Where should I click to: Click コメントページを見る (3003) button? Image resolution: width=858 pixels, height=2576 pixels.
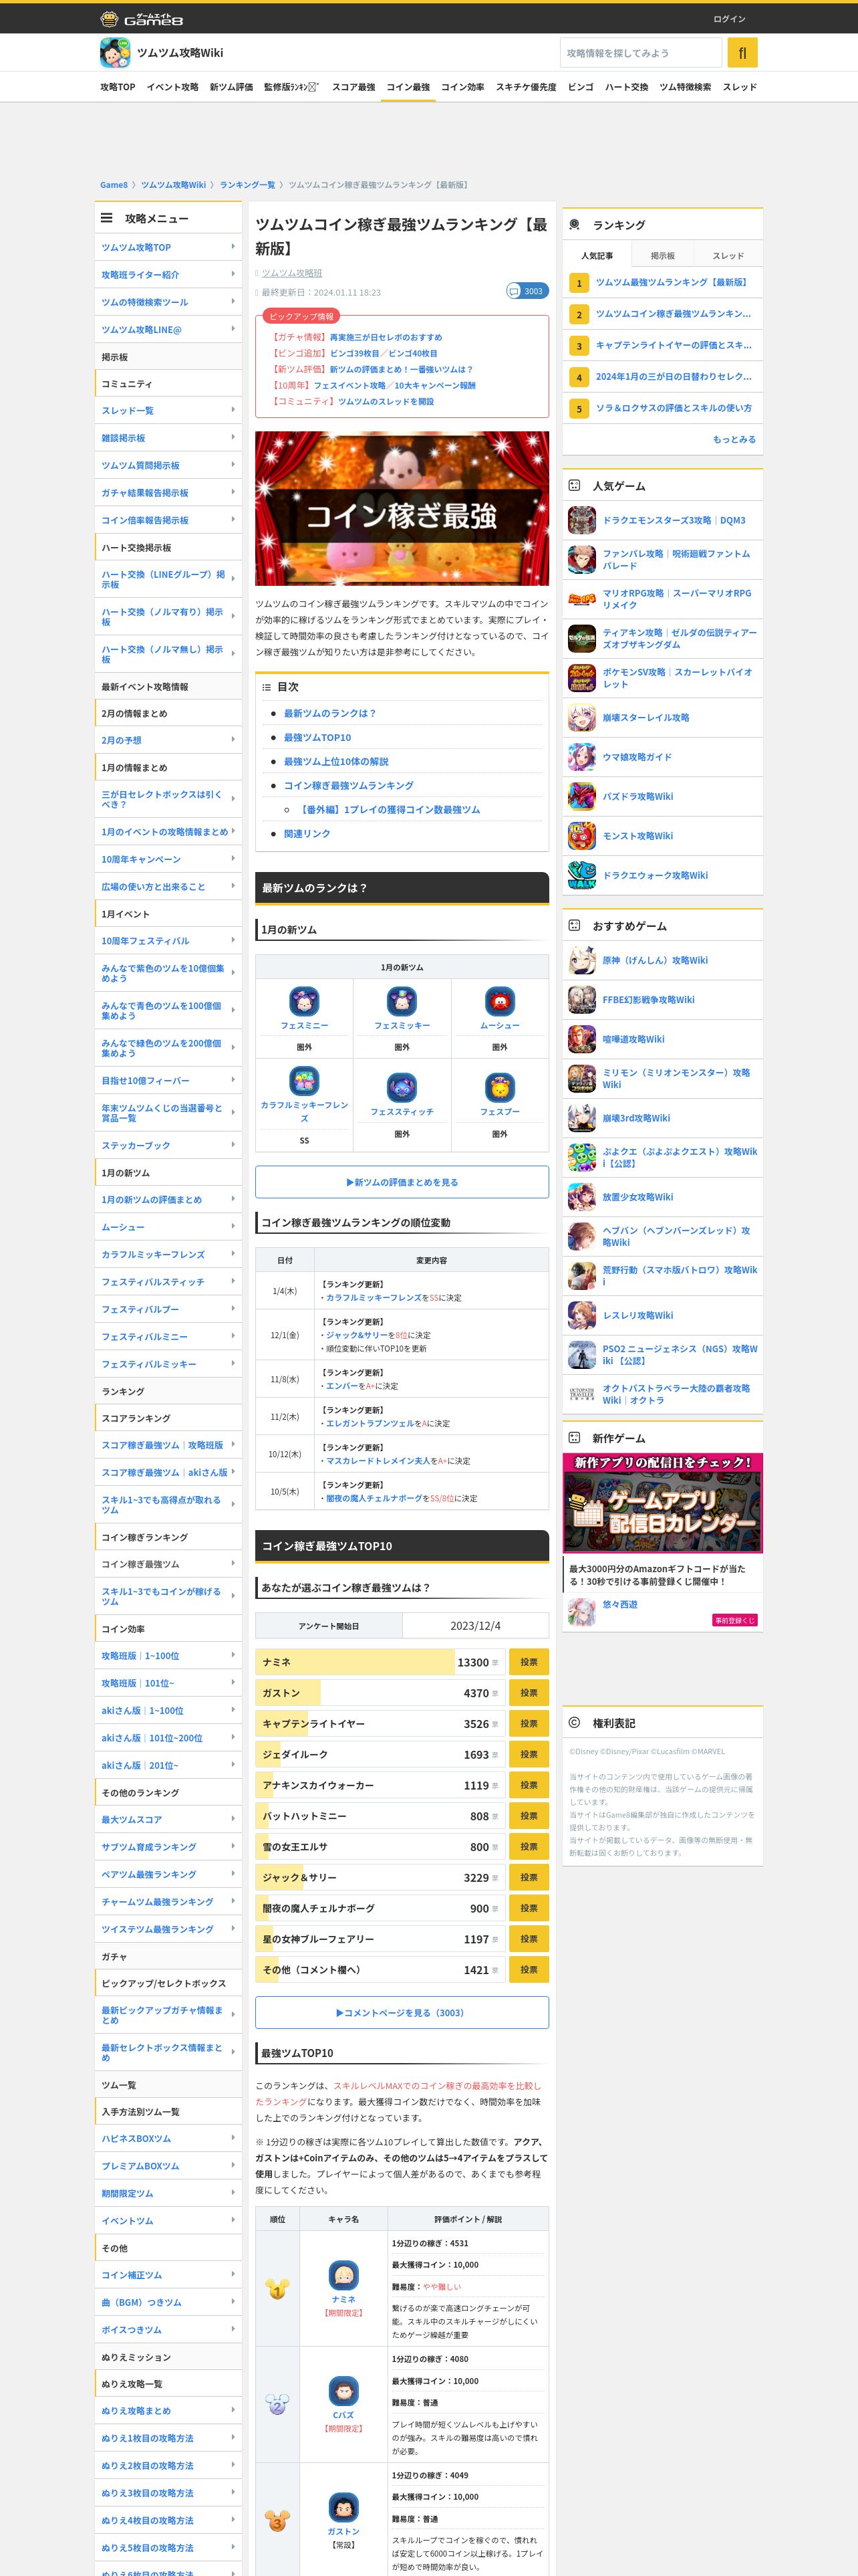pos(402,2013)
